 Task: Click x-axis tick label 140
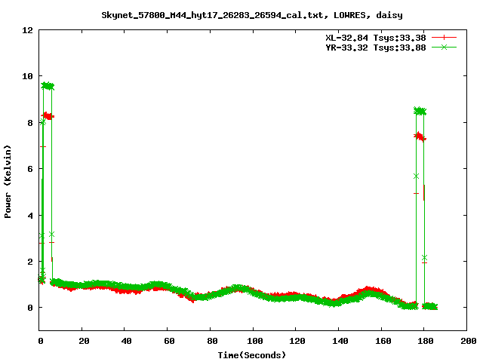[x=340, y=341]
